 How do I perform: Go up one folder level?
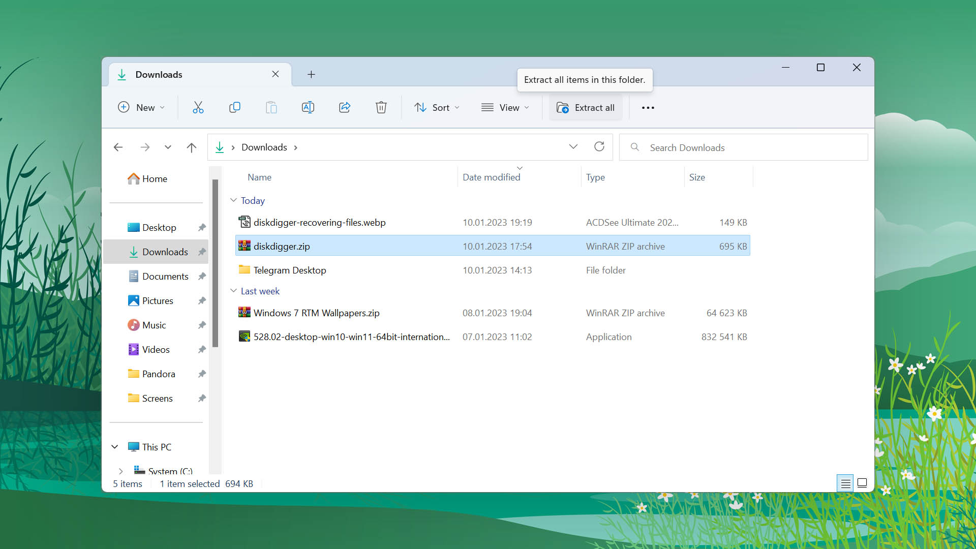pos(191,147)
